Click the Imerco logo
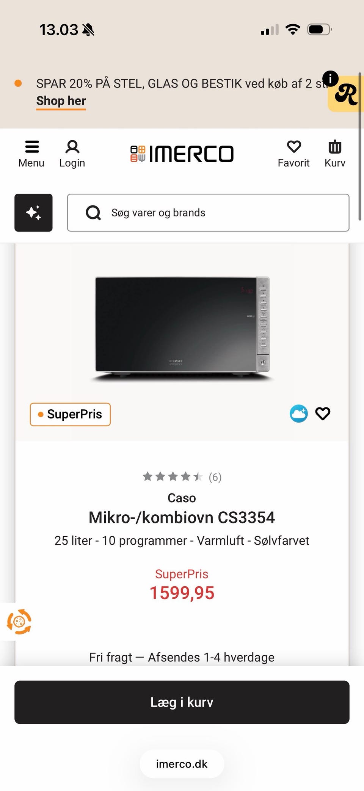Image resolution: width=364 pixels, height=791 pixels. (182, 154)
